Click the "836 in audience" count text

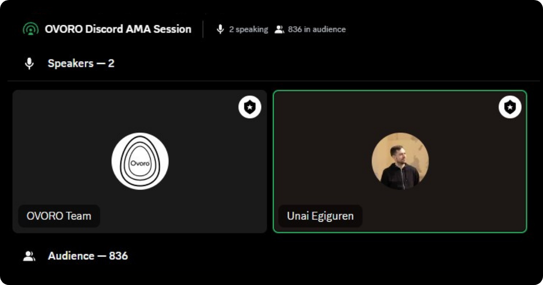click(317, 29)
